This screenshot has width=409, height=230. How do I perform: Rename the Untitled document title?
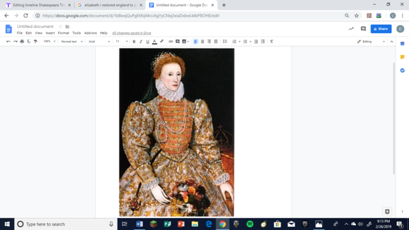pos(35,27)
